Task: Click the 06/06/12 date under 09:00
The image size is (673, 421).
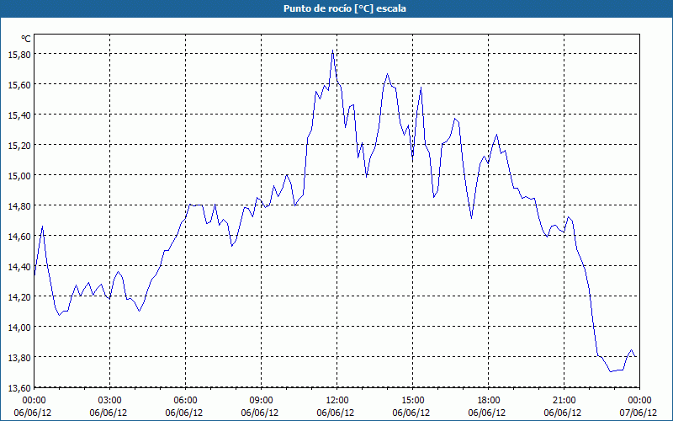Action: [x=260, y=413]
